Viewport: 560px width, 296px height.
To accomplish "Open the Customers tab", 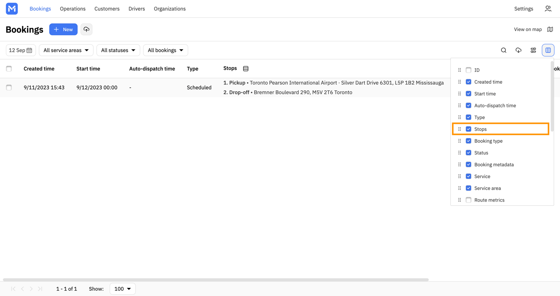I will tap(107, 9).
